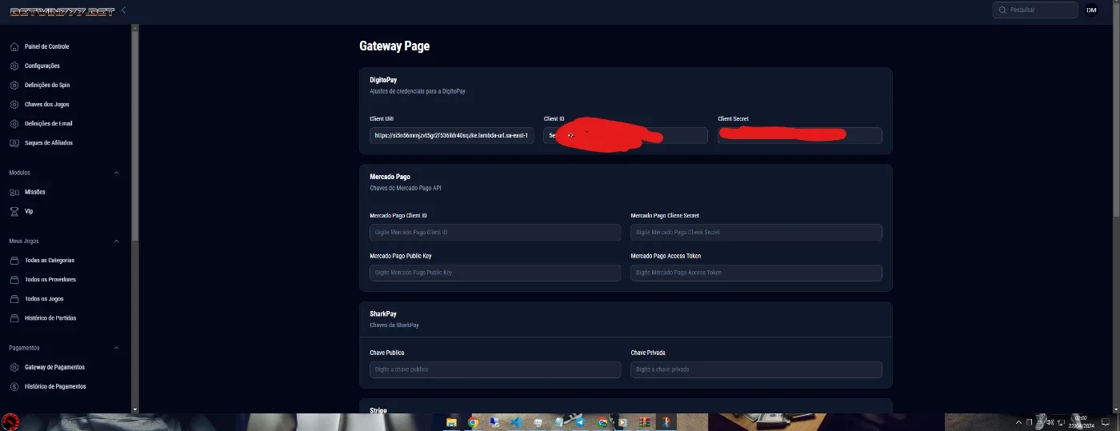Click the dollar icon beside Histórico de Pagamentos
The height and width of the screenshot is (431, 1120).
[x=14, y=386]
